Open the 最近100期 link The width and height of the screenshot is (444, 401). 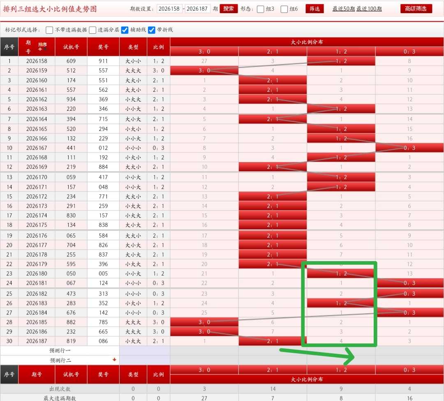[369, 9]
